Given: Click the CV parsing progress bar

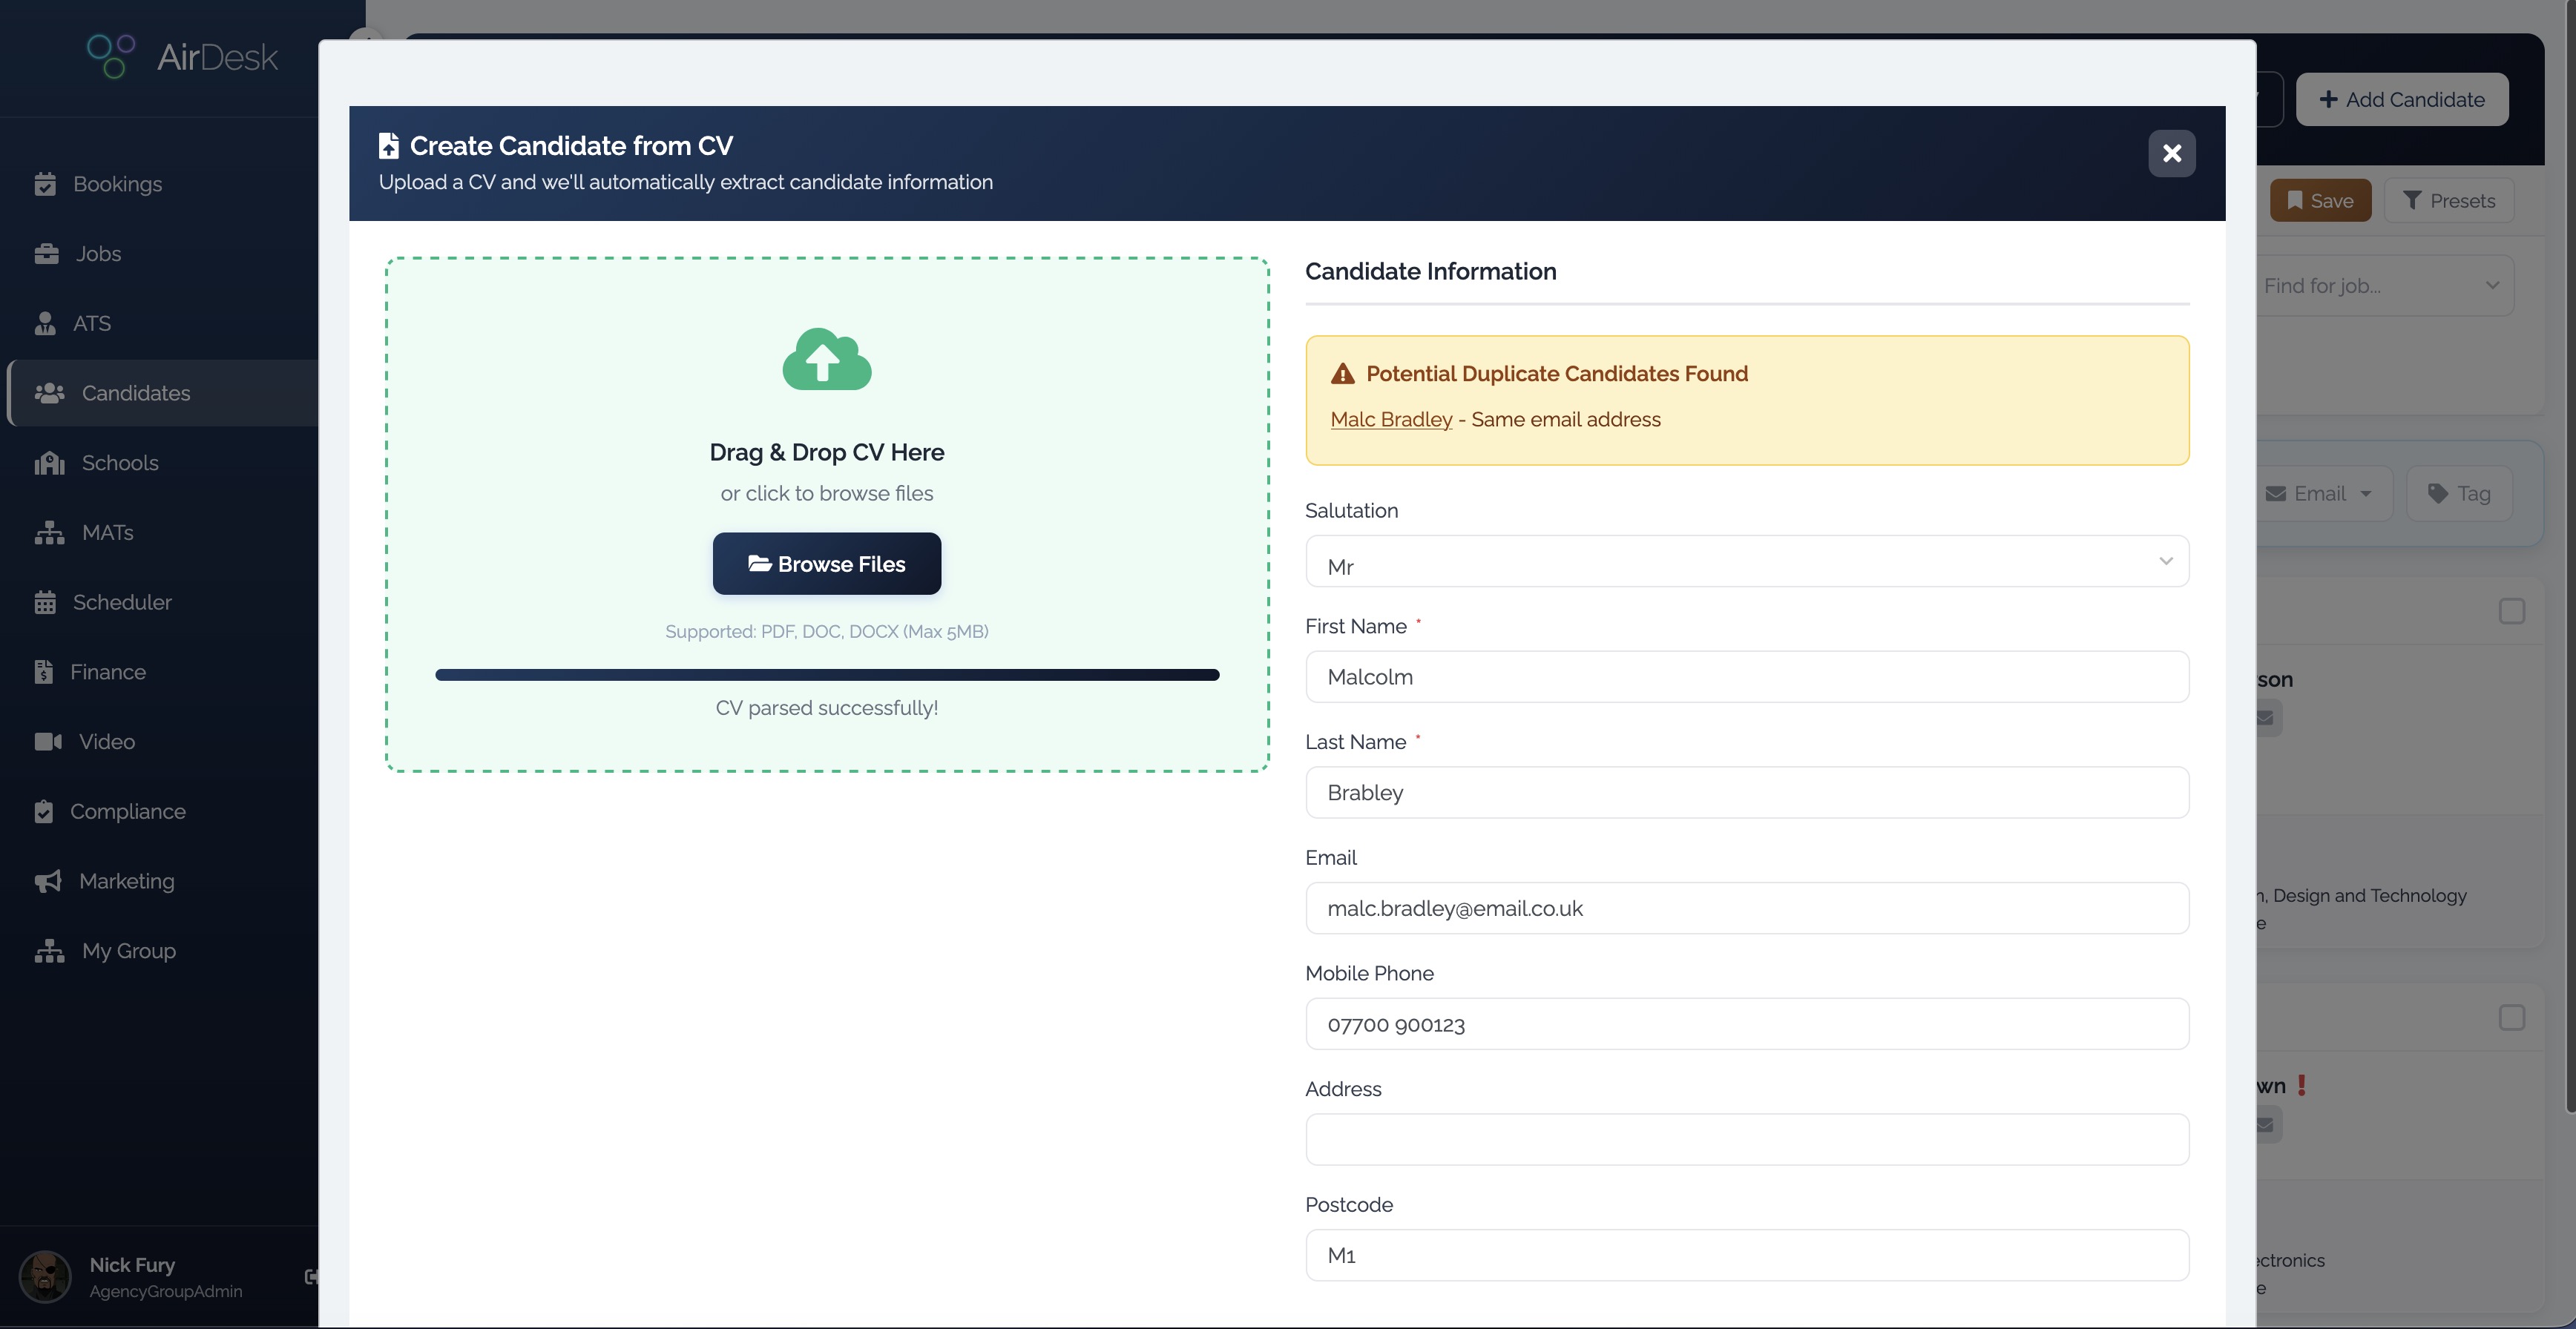Looking at the screenshot, I should (x=827, y=676).
